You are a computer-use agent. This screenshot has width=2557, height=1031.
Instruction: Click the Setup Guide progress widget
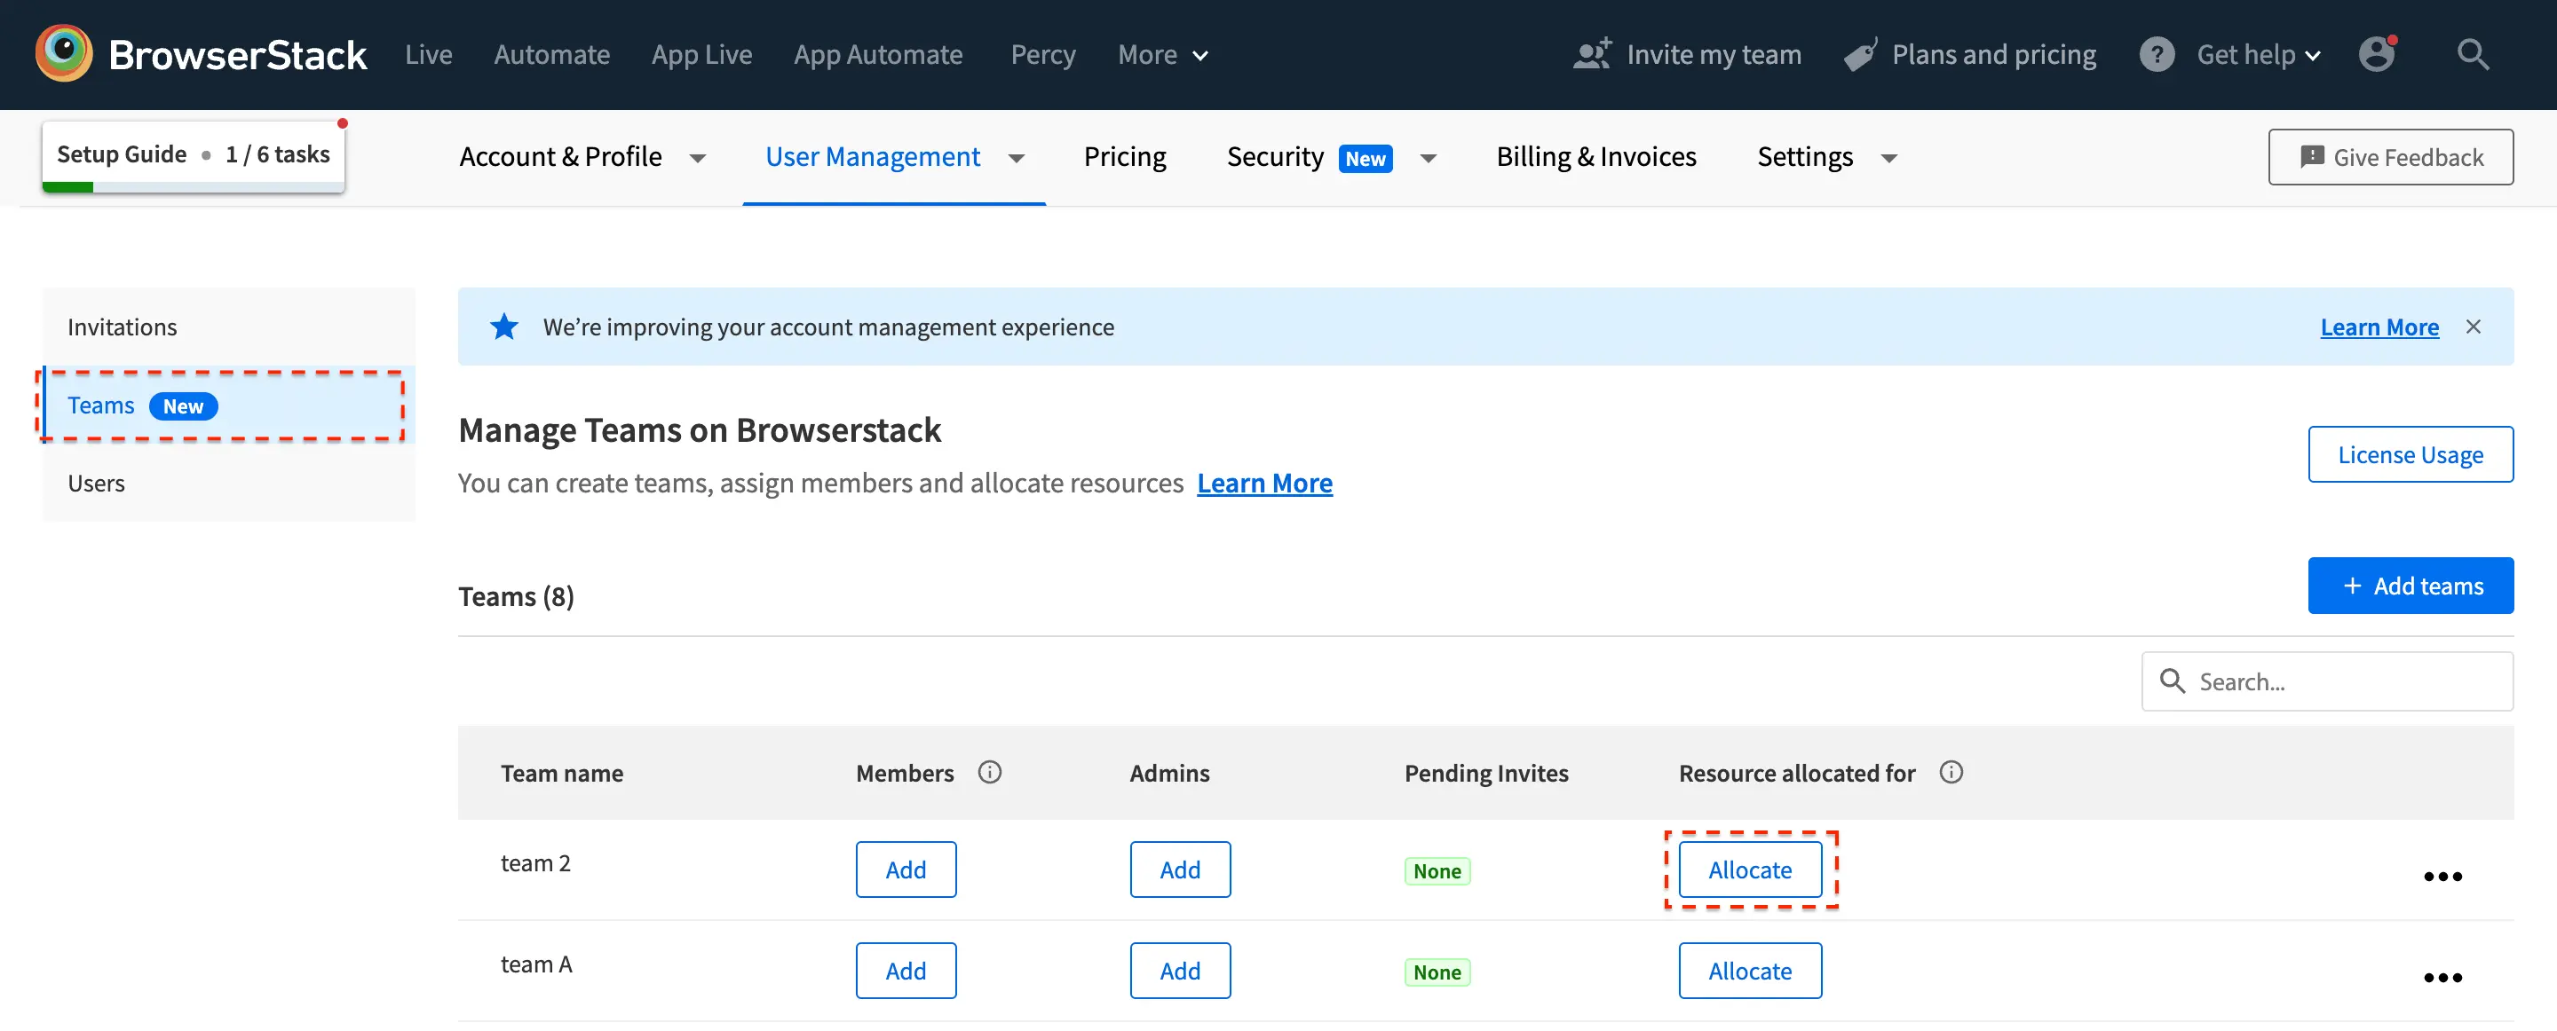(x=193, y=154)
